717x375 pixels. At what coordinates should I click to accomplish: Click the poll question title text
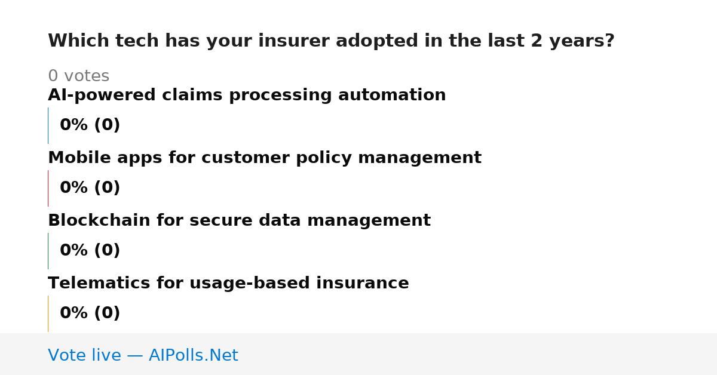331,41
